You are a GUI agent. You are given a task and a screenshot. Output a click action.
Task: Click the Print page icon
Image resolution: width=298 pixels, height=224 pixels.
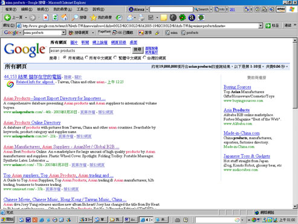point(141,18)
